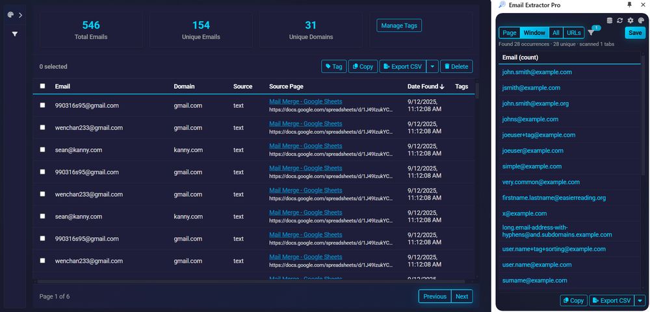Check the third 990316s95@gmail.com row checkbox
Image resolution: width=650 pixels, height=312 pixels.
point(42,239)
